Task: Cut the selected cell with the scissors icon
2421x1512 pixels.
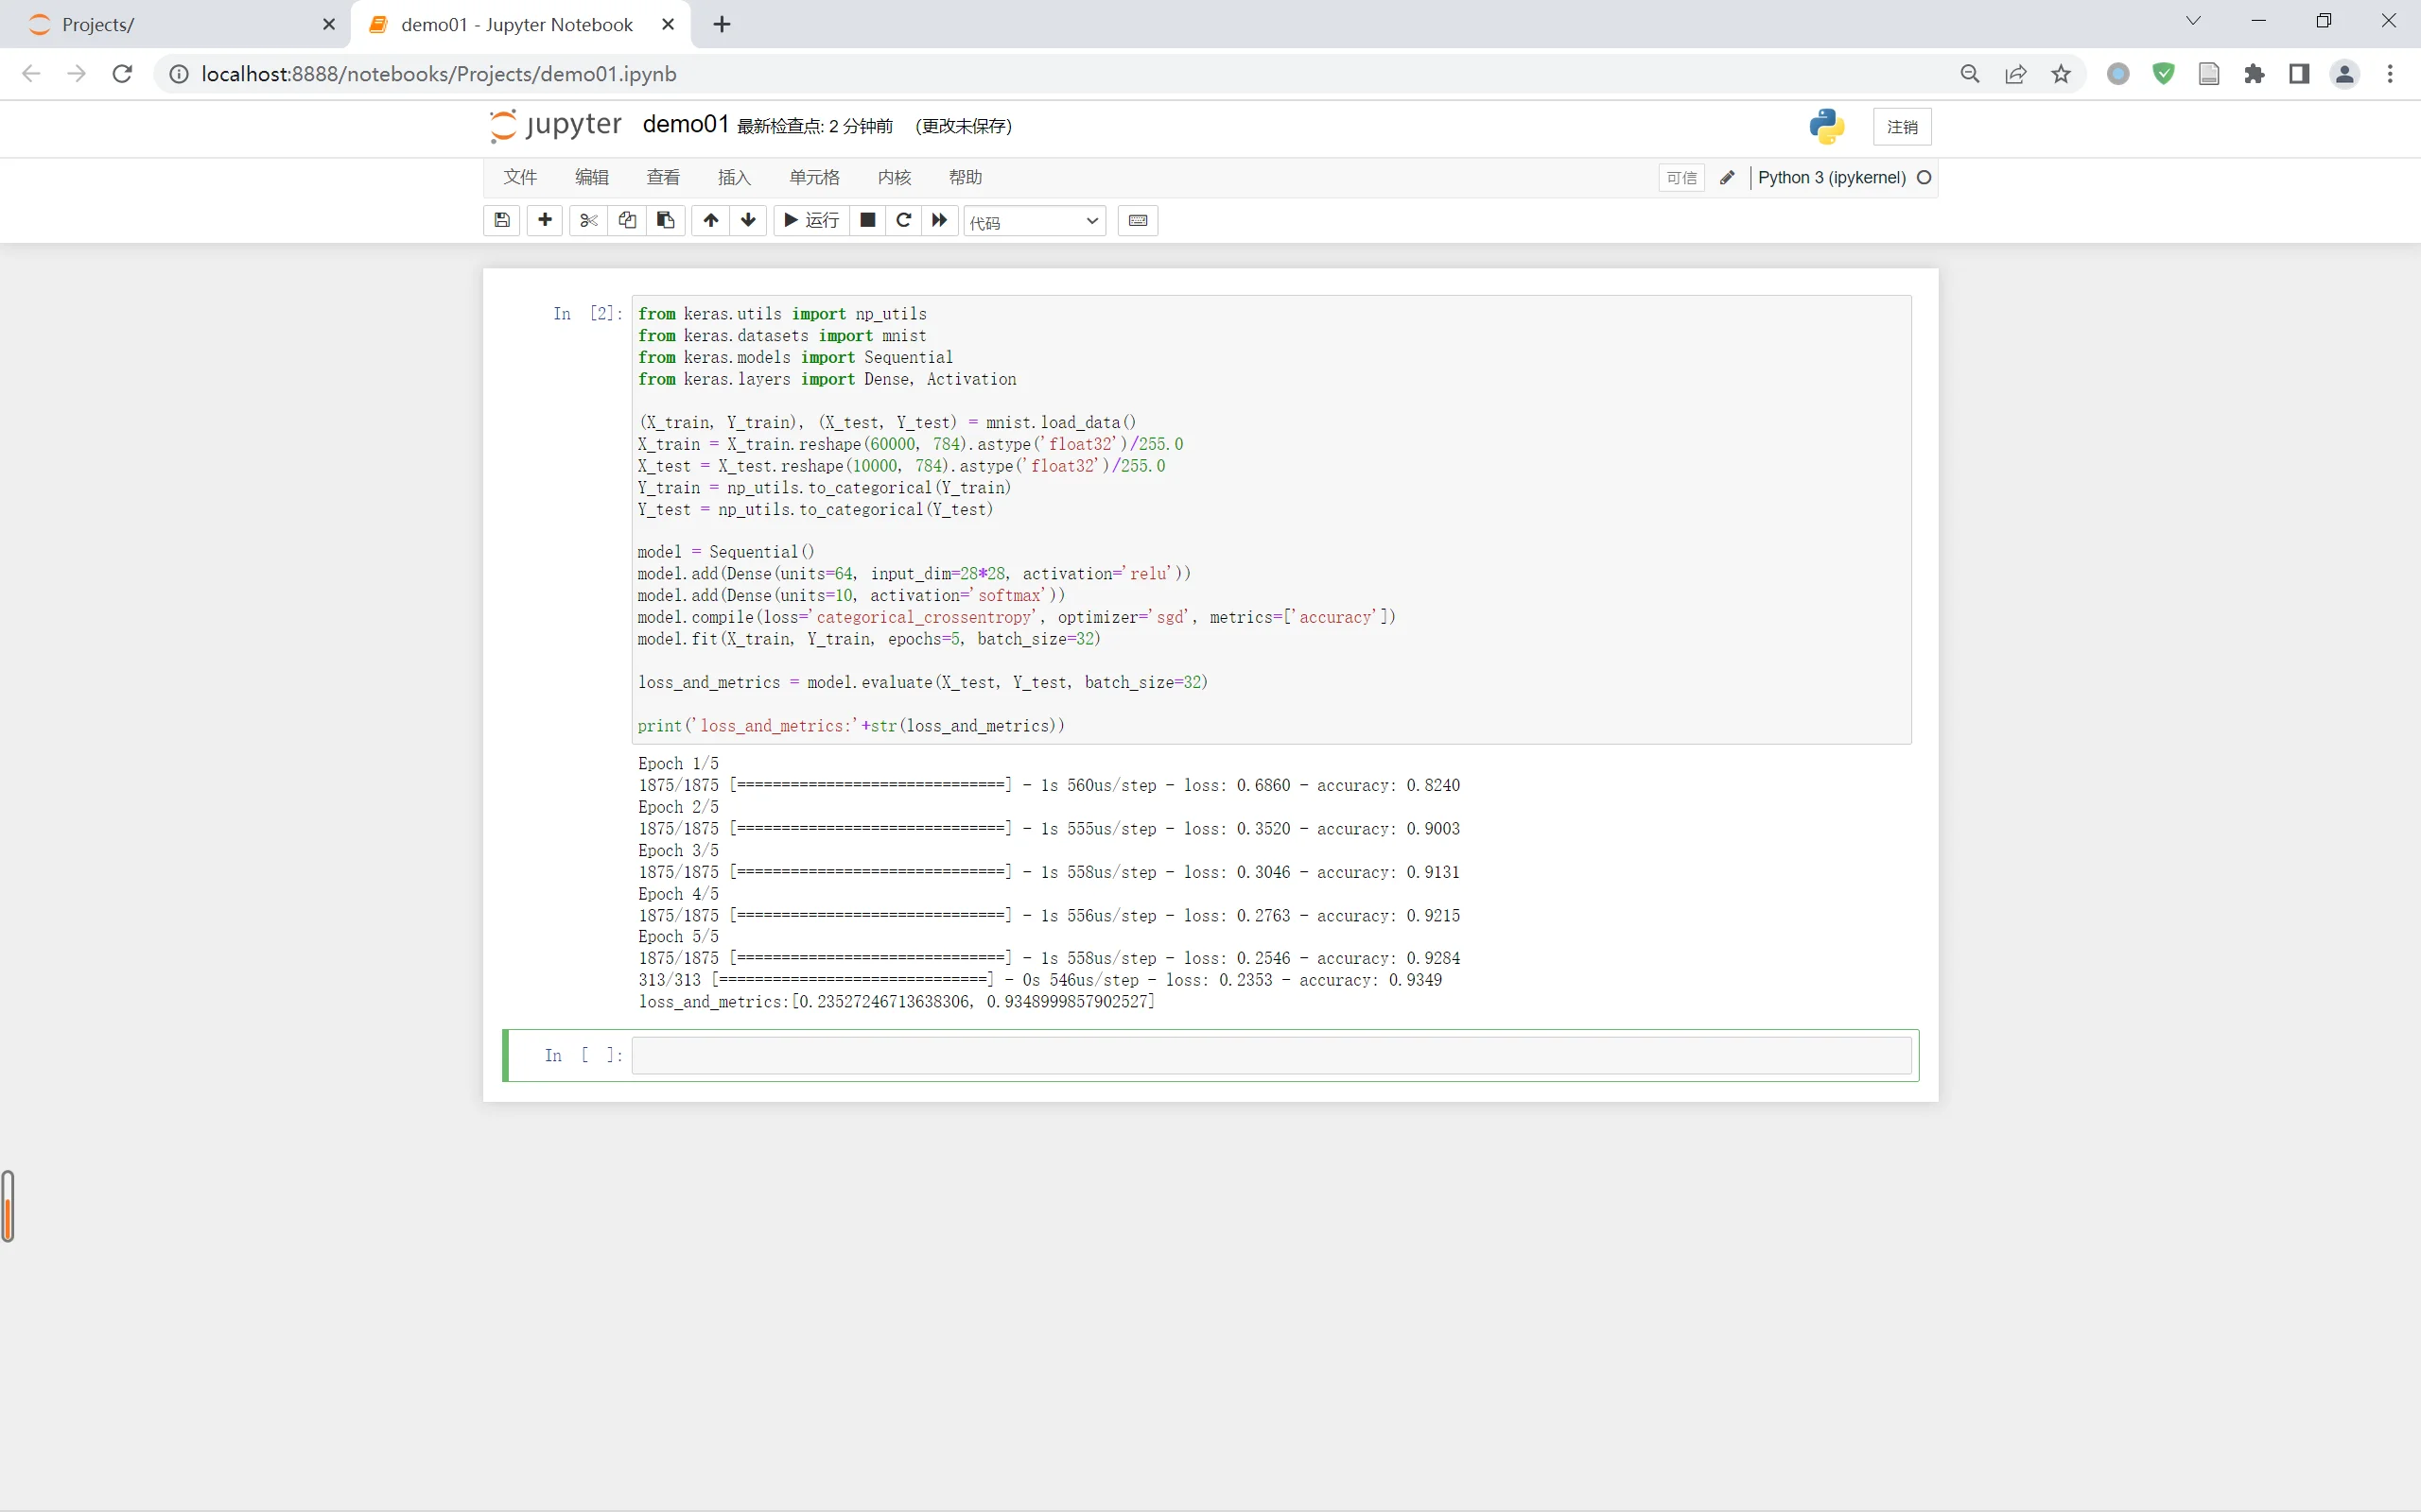Action: click(588, 220)
